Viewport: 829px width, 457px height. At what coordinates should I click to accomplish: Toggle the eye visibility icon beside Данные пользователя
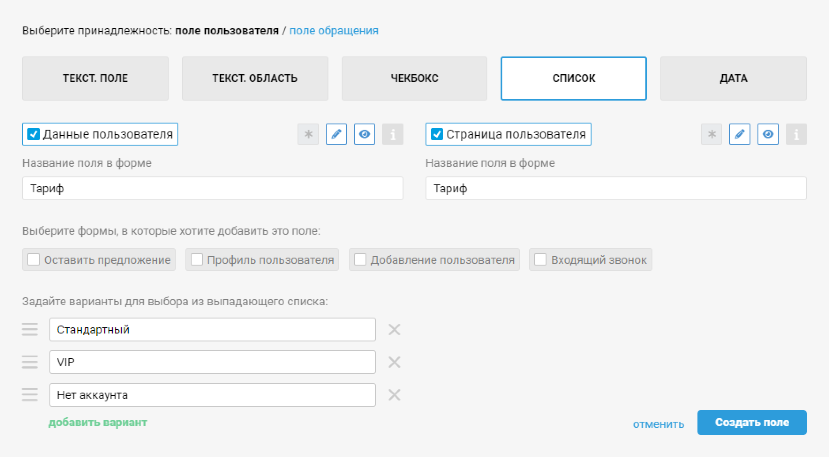pos(365,134)
